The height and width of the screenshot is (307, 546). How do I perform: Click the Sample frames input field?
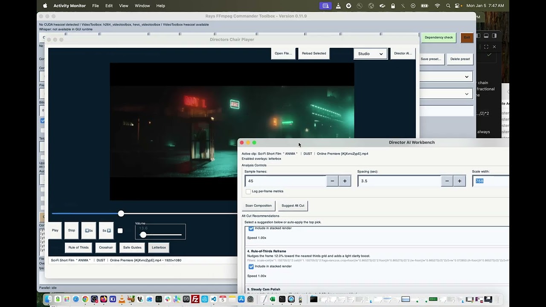[x=286, y=181]
